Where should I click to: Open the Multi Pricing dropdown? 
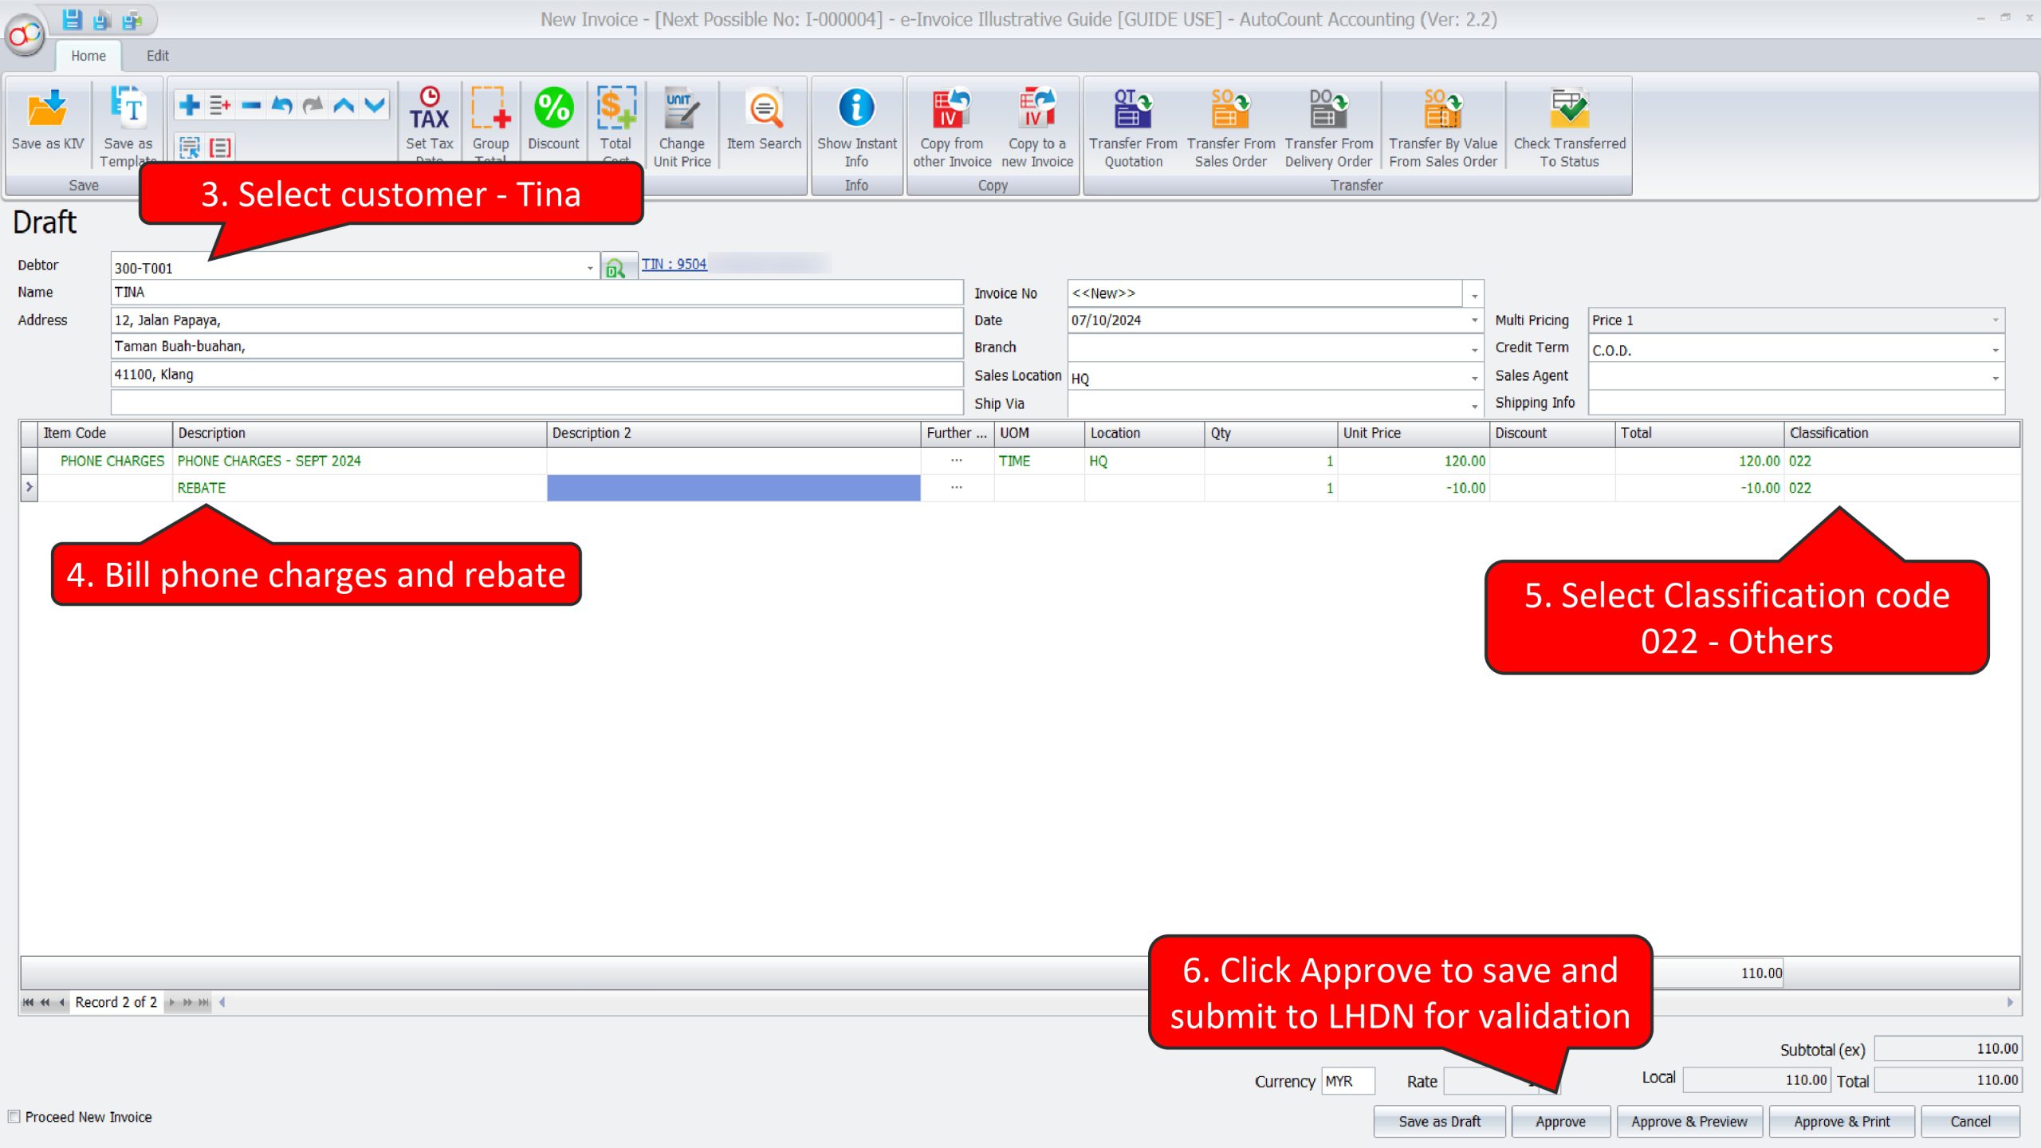click(x=1995, y=320)
